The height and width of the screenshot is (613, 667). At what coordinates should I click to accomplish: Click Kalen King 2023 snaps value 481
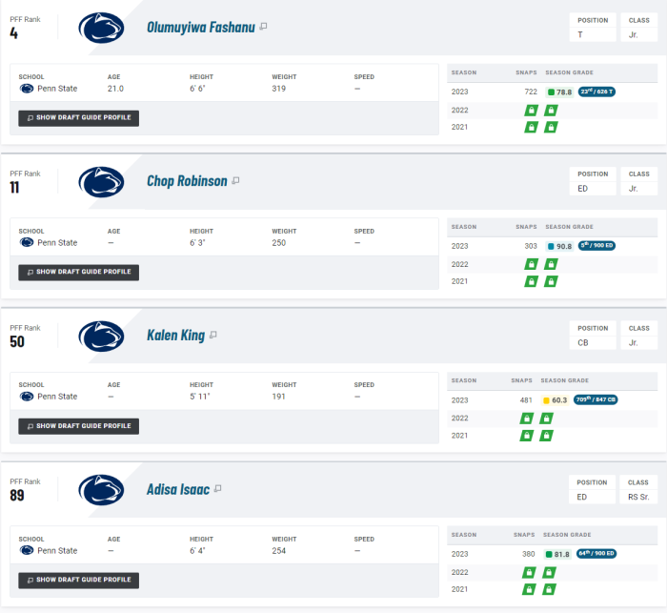coord(526,400)
